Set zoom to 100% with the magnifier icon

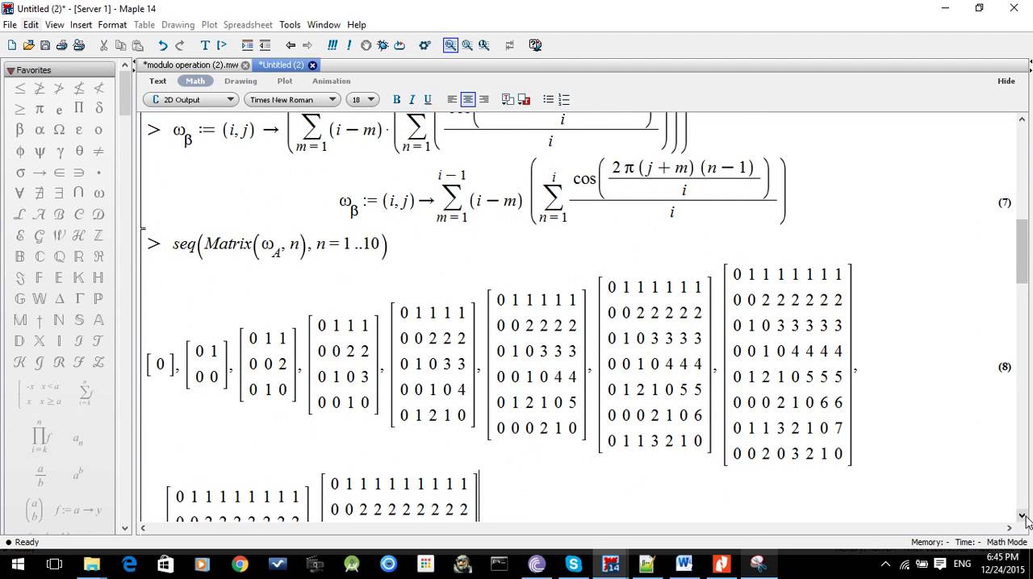click(x=450, y=46)
